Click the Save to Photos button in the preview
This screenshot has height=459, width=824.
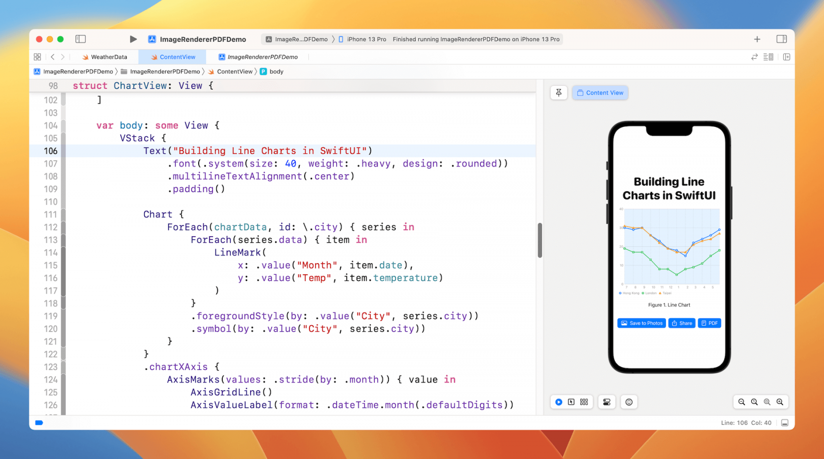(x=641, y=323)
